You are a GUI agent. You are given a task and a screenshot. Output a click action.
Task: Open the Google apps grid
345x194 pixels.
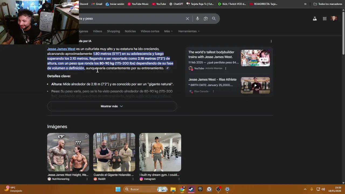(x=325, y=19)
